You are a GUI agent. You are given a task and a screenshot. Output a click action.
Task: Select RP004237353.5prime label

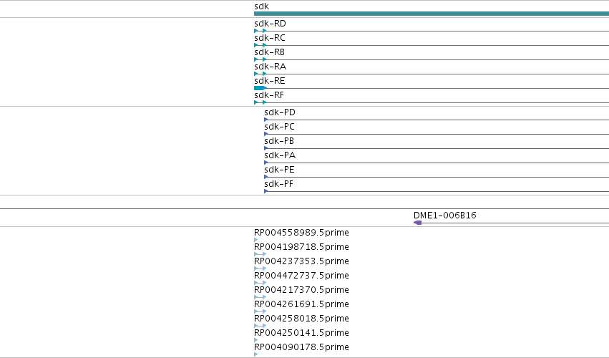[x=301, y=261]
